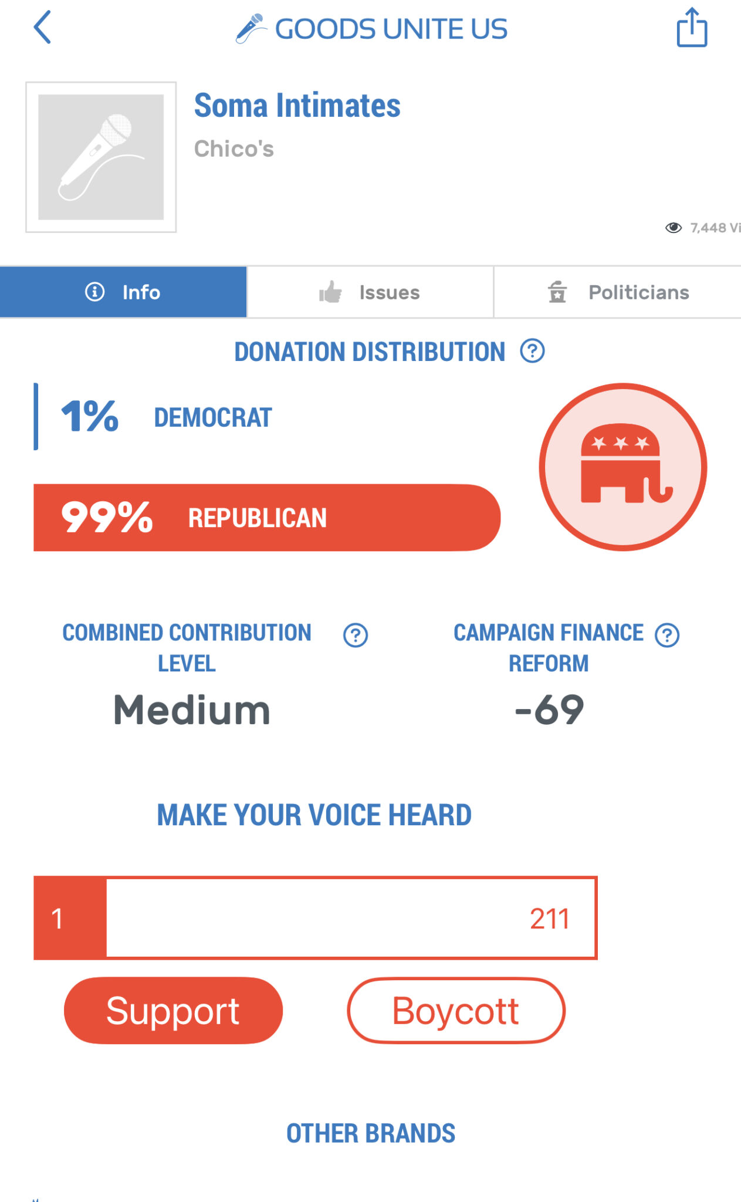Click the Soma Intimates brand thumbnail
Viewport: 741px width, 1202px height.
click(101, 155)
